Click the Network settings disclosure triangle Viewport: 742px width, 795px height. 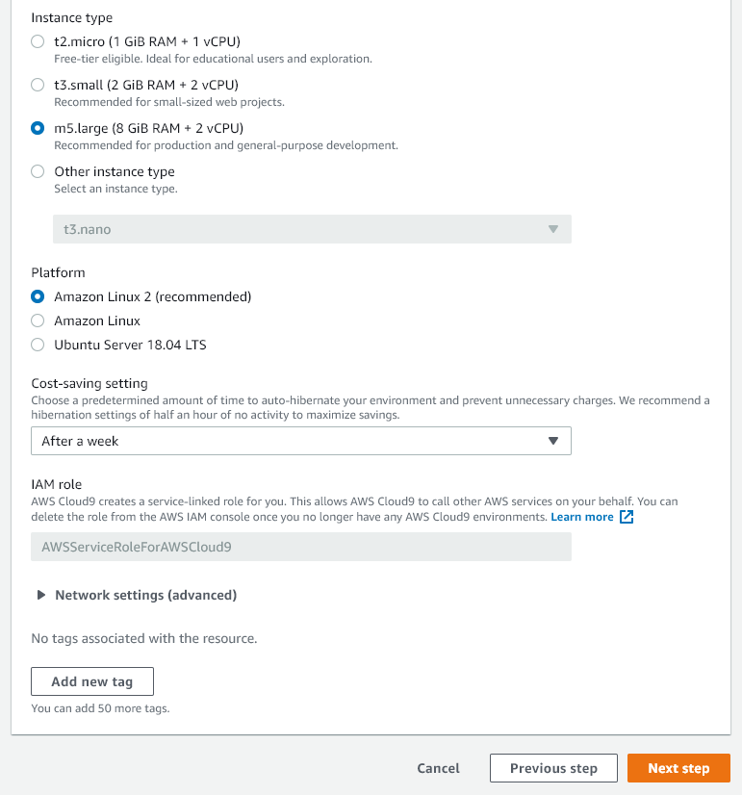(x=41, y=595)
